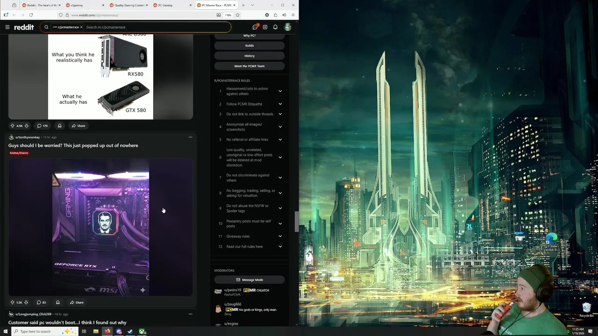The height and width of the screenshot is (336, 598).
Task: Open the Reddit hamburger navigation menu
Action: click(x=7, y=27)
